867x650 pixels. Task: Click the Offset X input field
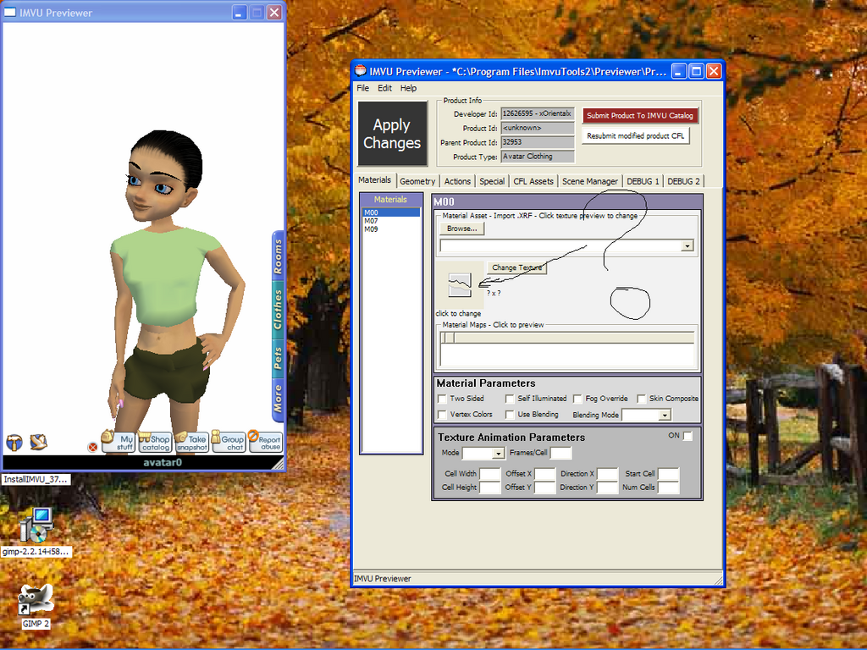point(544,474)
